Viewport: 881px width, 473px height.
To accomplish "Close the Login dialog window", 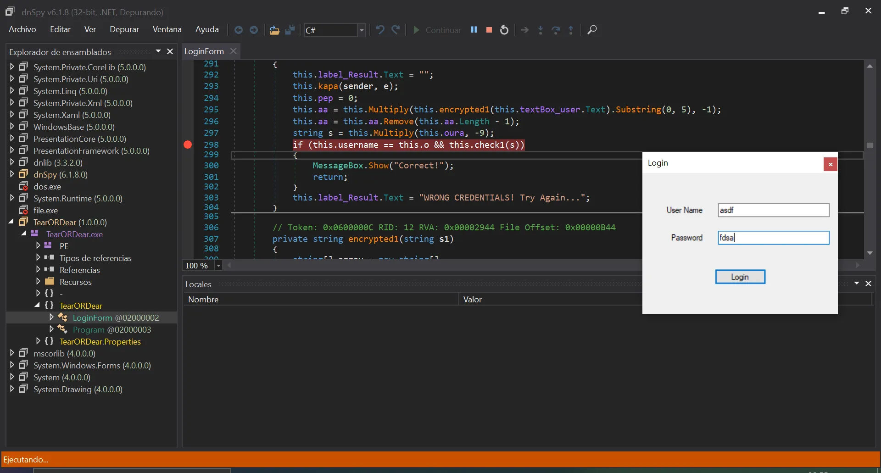I will (x=830, y=164).
